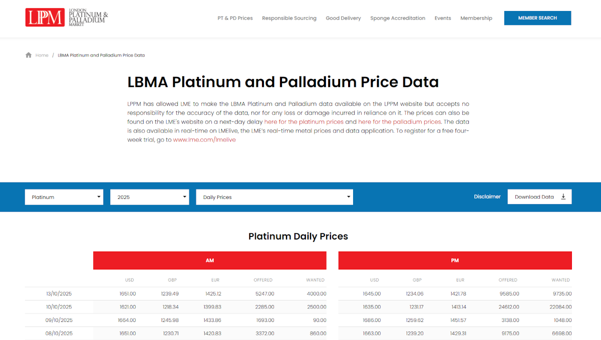Click the download arrow icon
The height and width of the screenshot is (340, 601).
(x=563, y=197)
